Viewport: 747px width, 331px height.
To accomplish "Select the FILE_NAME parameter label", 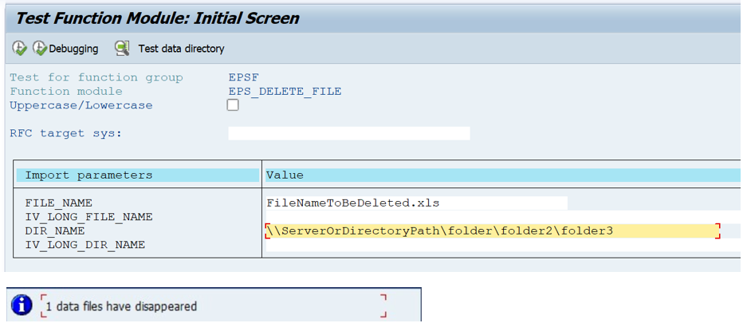I will 59,203.
